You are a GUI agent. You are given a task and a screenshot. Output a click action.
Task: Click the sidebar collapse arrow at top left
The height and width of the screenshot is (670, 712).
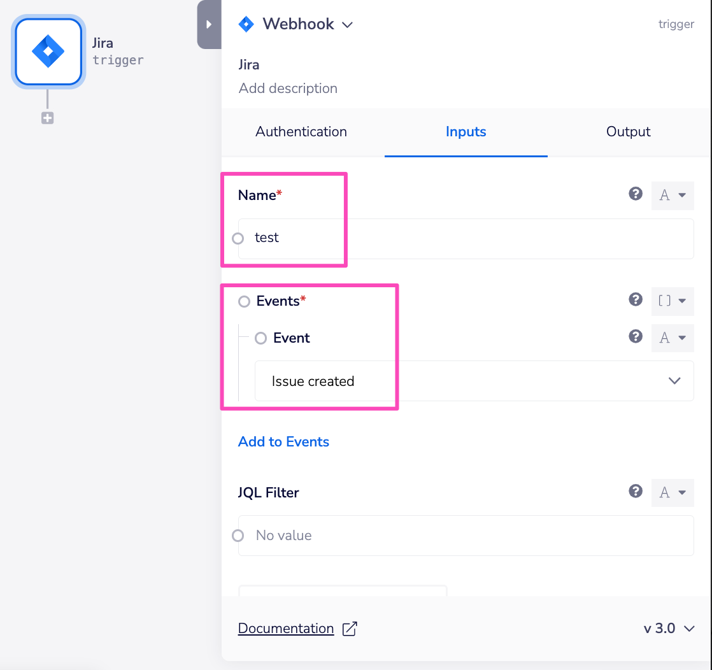click(x=210, y=24)
